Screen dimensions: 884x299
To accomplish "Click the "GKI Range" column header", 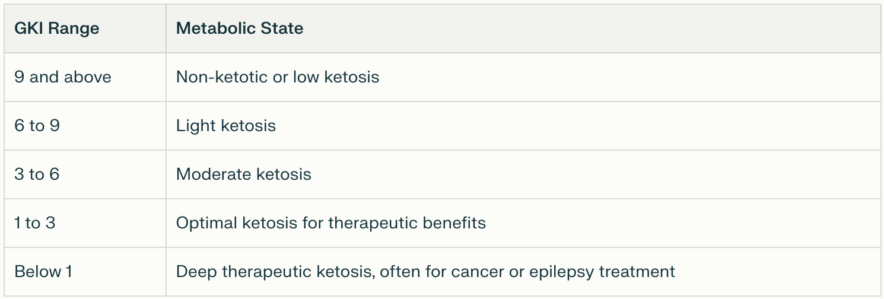I will point(57,28).
